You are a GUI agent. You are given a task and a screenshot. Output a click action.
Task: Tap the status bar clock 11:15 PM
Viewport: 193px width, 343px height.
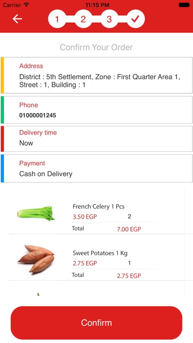click(x=96, y=5)
